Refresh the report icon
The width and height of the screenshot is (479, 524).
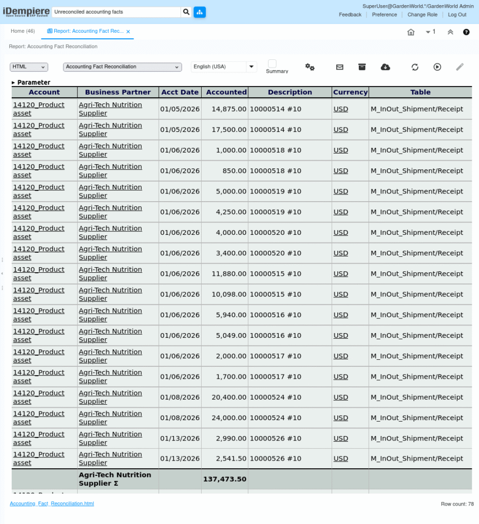(415, 67)
